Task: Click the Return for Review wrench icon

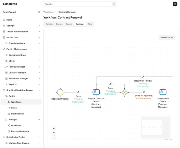Action: (143, 77)
